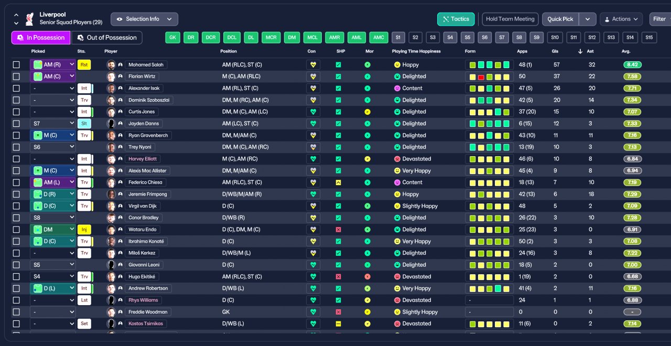
Task: Select the GK position slot
Action: click(173, 37)
